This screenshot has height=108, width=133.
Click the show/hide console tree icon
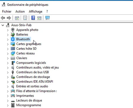(17, 18)
